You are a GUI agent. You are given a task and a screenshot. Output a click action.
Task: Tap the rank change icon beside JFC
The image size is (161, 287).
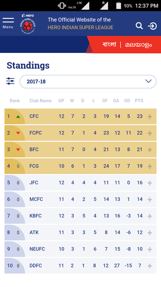(18, 183)
